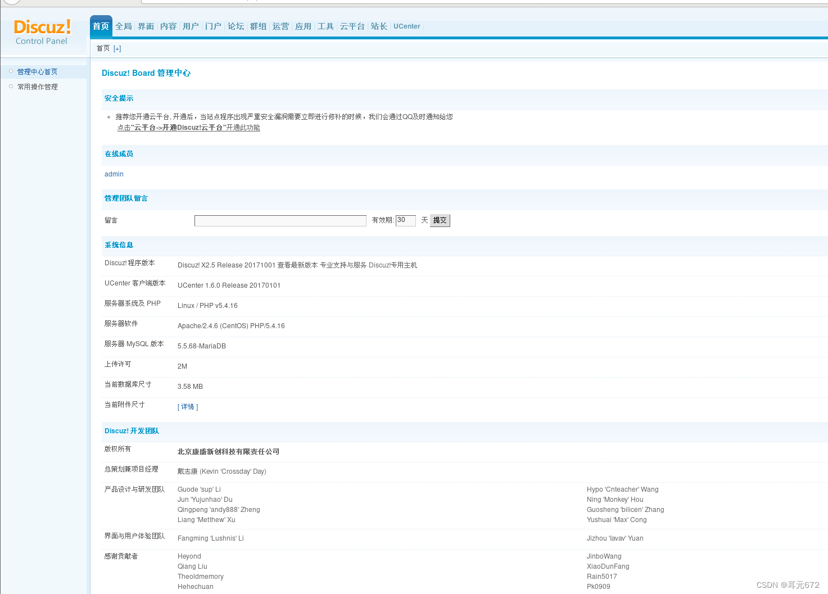Screen dimensions: 828x594
Task: Open the 首页 tab
Action: 101,26
